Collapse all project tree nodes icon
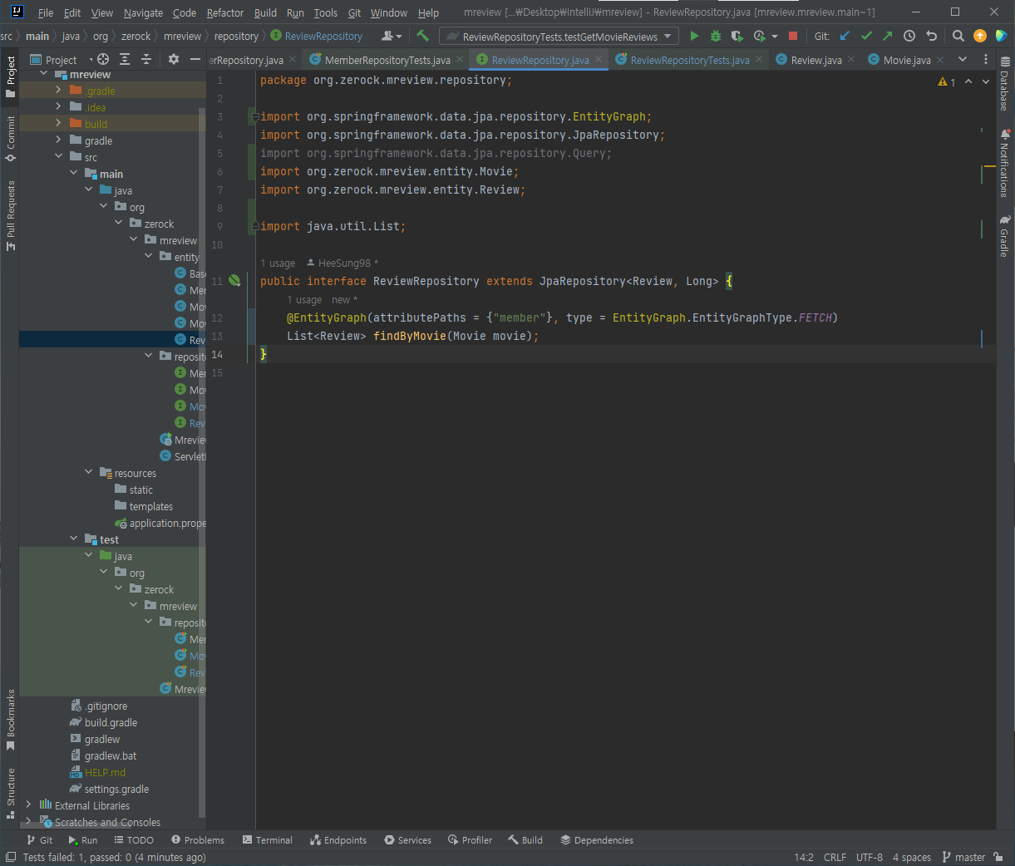Screen dimensions: 1015x866 point(146,59)
